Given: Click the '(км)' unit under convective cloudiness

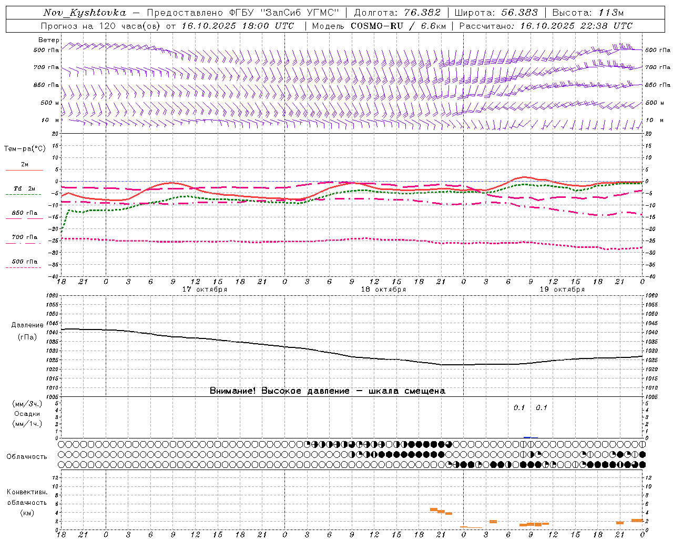Looking at the screenshot, I should click(27, 513).
